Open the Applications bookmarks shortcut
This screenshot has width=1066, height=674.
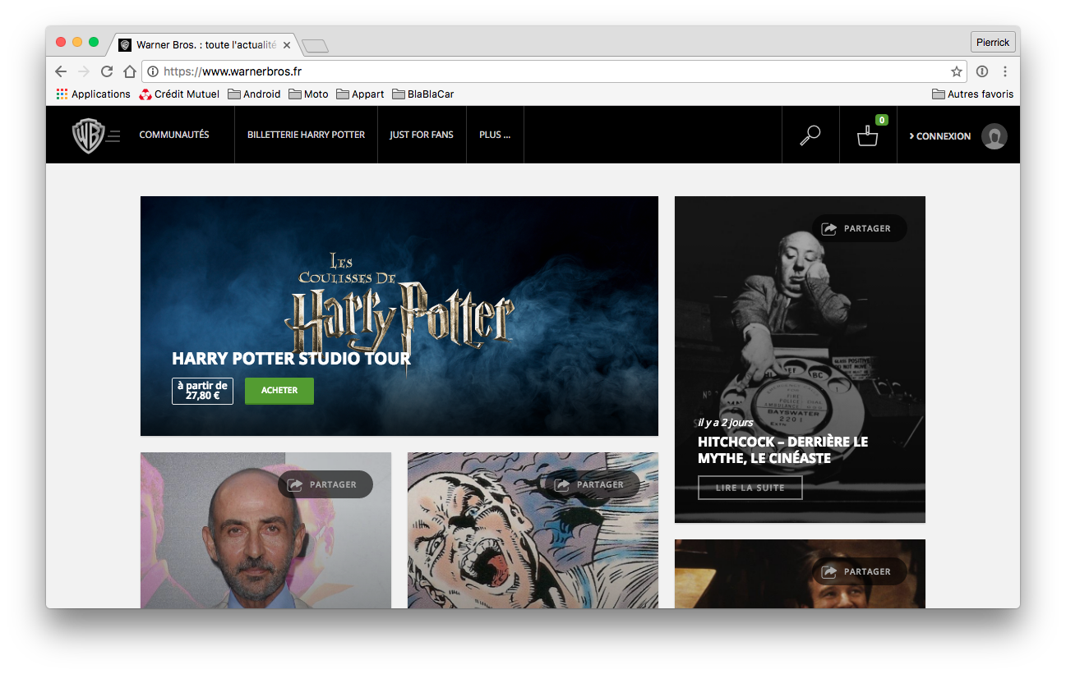pyautogui.click(x=93, y=94)
